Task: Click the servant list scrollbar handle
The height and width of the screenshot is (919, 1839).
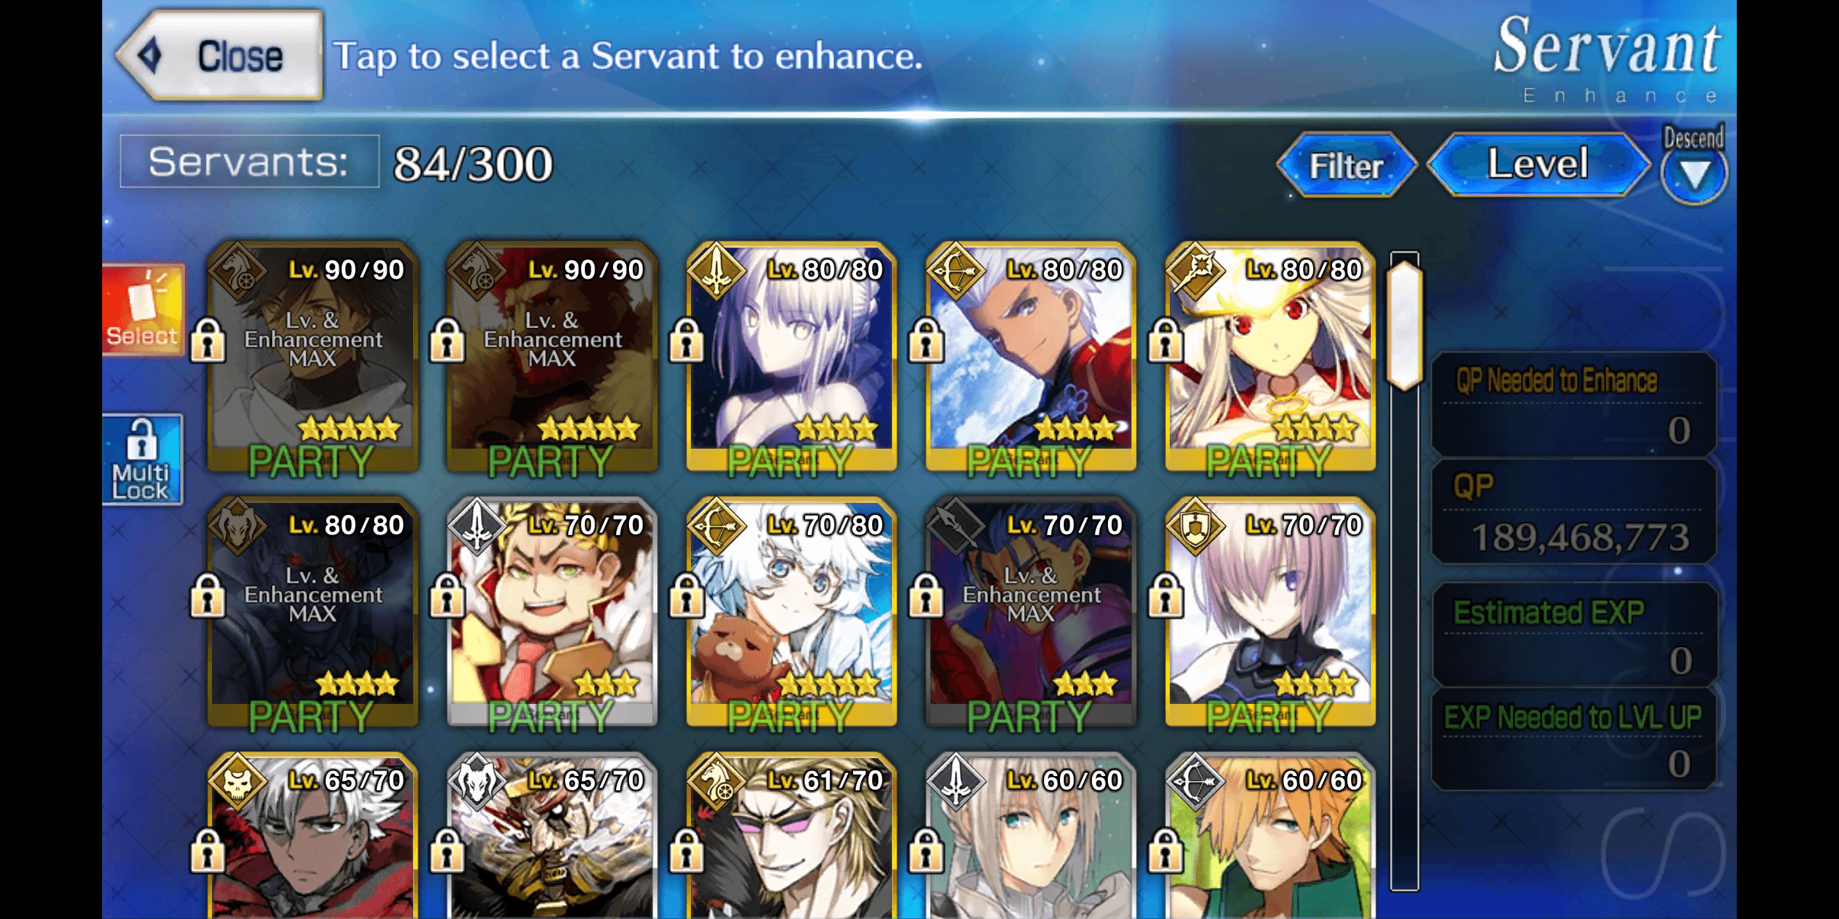Action: pyautogui.click(x=1404, y=325)
